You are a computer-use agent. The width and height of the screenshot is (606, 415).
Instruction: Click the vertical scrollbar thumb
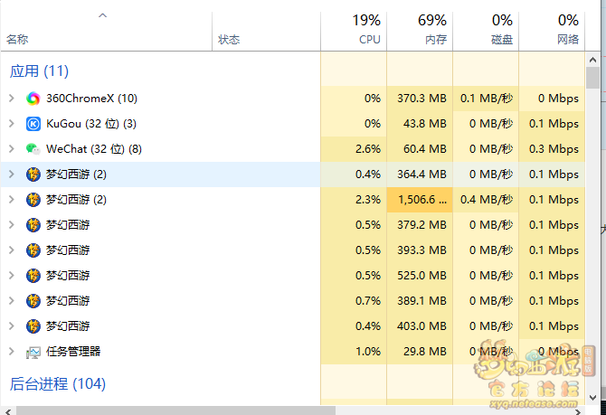(x=592, y=78)
